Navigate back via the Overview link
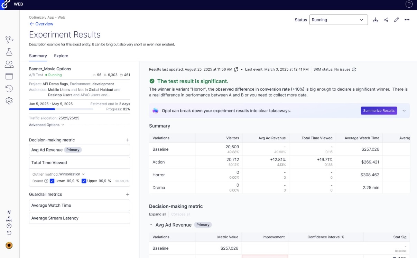This screenshot has width=417, height=258. tap(41, 23)
